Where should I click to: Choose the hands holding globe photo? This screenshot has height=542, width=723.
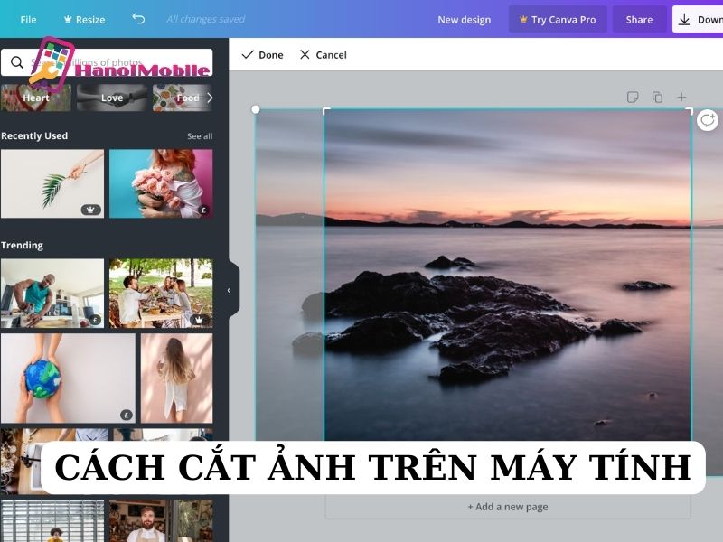click(68, 378)
